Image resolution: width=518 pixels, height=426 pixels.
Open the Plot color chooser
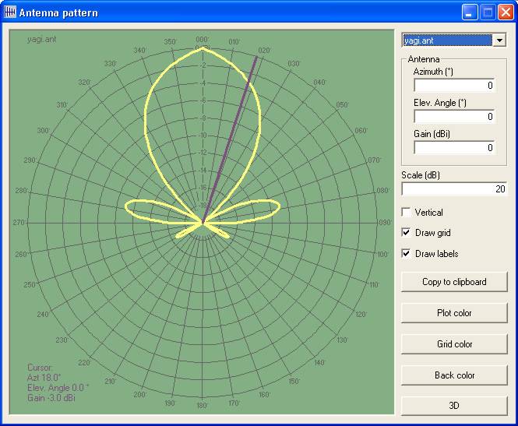454,313
